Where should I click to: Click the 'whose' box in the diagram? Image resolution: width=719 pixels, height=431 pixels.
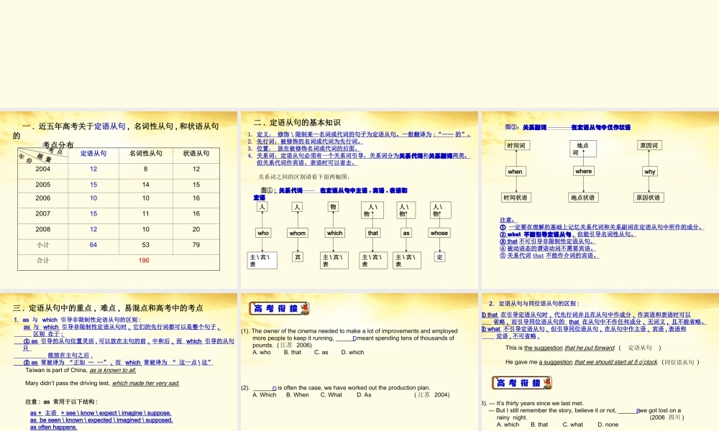click(x=439, y=233)
